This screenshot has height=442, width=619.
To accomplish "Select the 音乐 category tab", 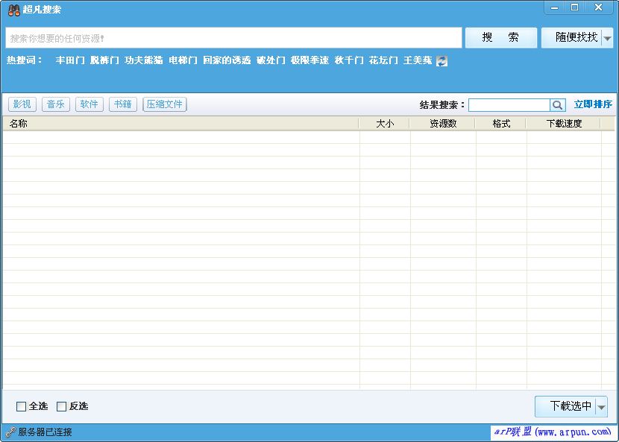I will pyautogui.click(x=56, y=104).
